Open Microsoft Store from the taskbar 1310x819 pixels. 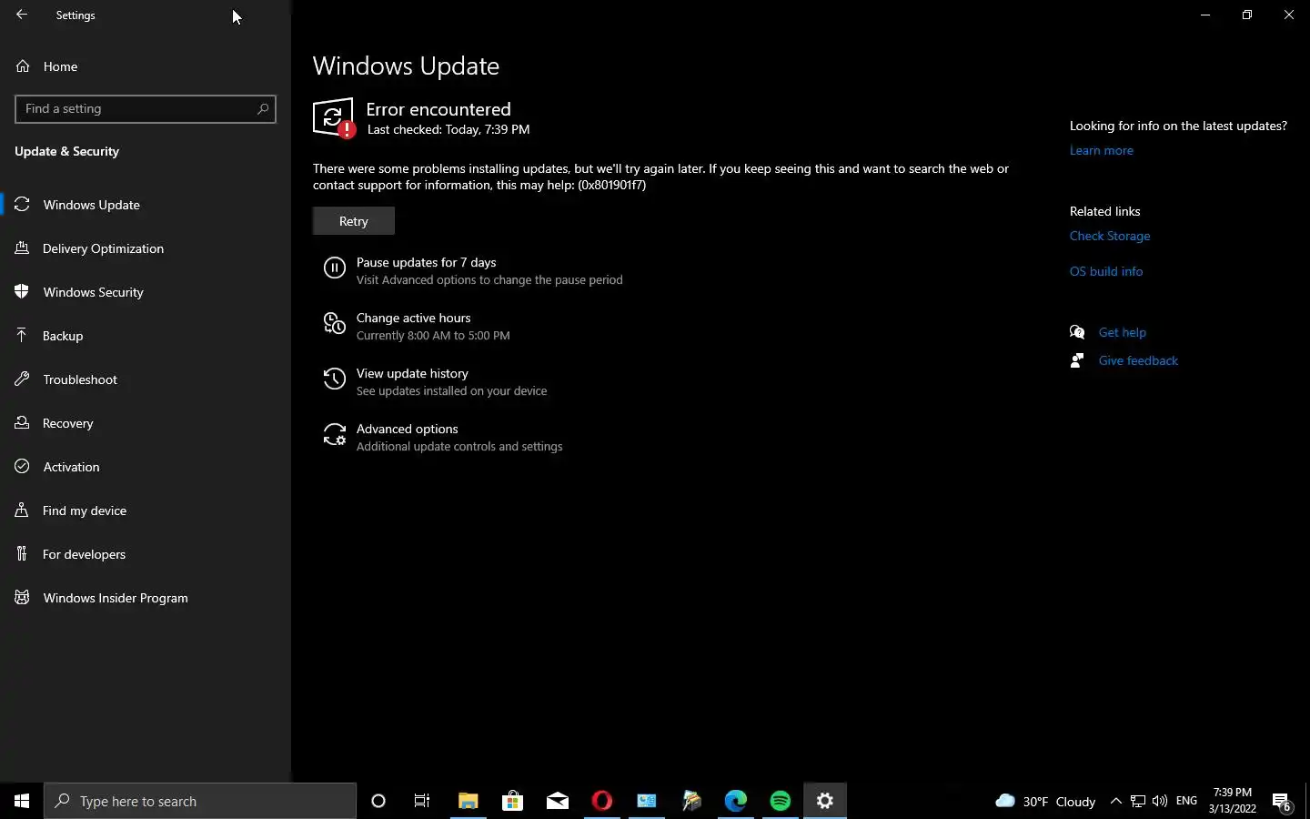coord(512,801)
